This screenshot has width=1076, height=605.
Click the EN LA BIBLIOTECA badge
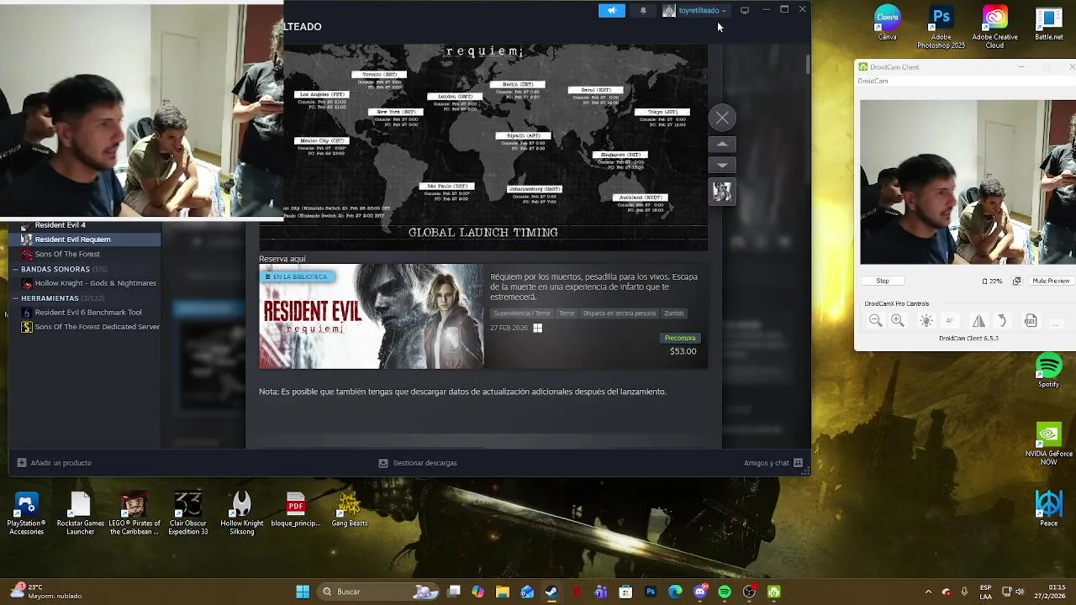298,276
